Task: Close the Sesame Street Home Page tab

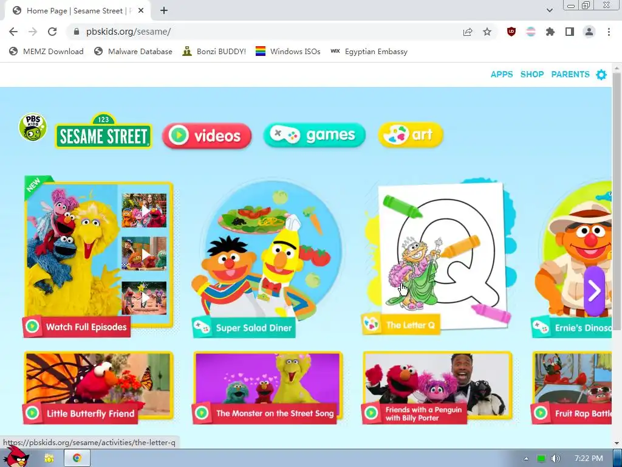Action: pos(141,11)
